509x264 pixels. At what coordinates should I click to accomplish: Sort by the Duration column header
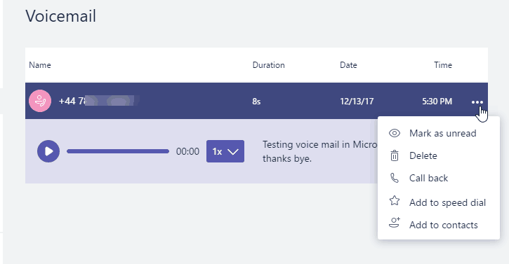tap(268, 65)
